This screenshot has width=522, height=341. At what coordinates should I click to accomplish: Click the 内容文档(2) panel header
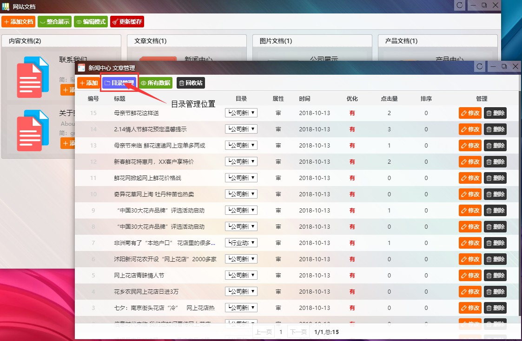coord(61,41)
